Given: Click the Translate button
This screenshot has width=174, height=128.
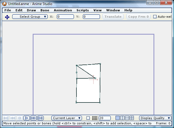Looking at the screenshot, I should pos(113,17).
